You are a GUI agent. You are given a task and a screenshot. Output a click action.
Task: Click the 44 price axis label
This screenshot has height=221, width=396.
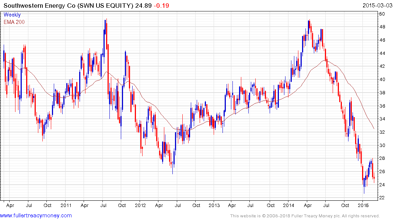point(382,53)
